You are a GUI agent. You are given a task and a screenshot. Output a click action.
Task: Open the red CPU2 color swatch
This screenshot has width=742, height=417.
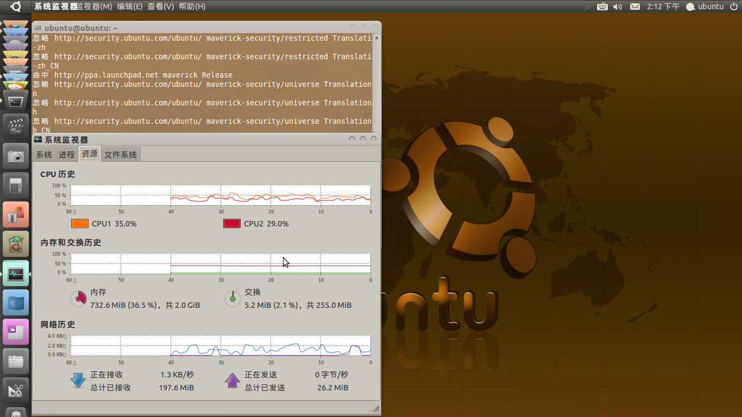[232, 224]
